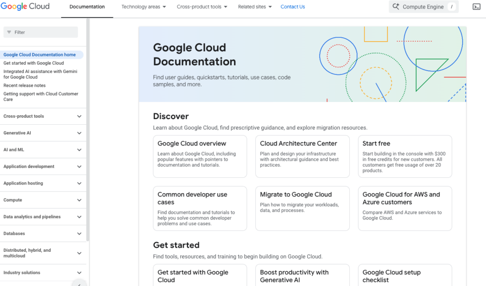Open the Cloud Architecture Center card
Image resolution: width=486 pixels, height=286 pixels.
tap(302, 157)
